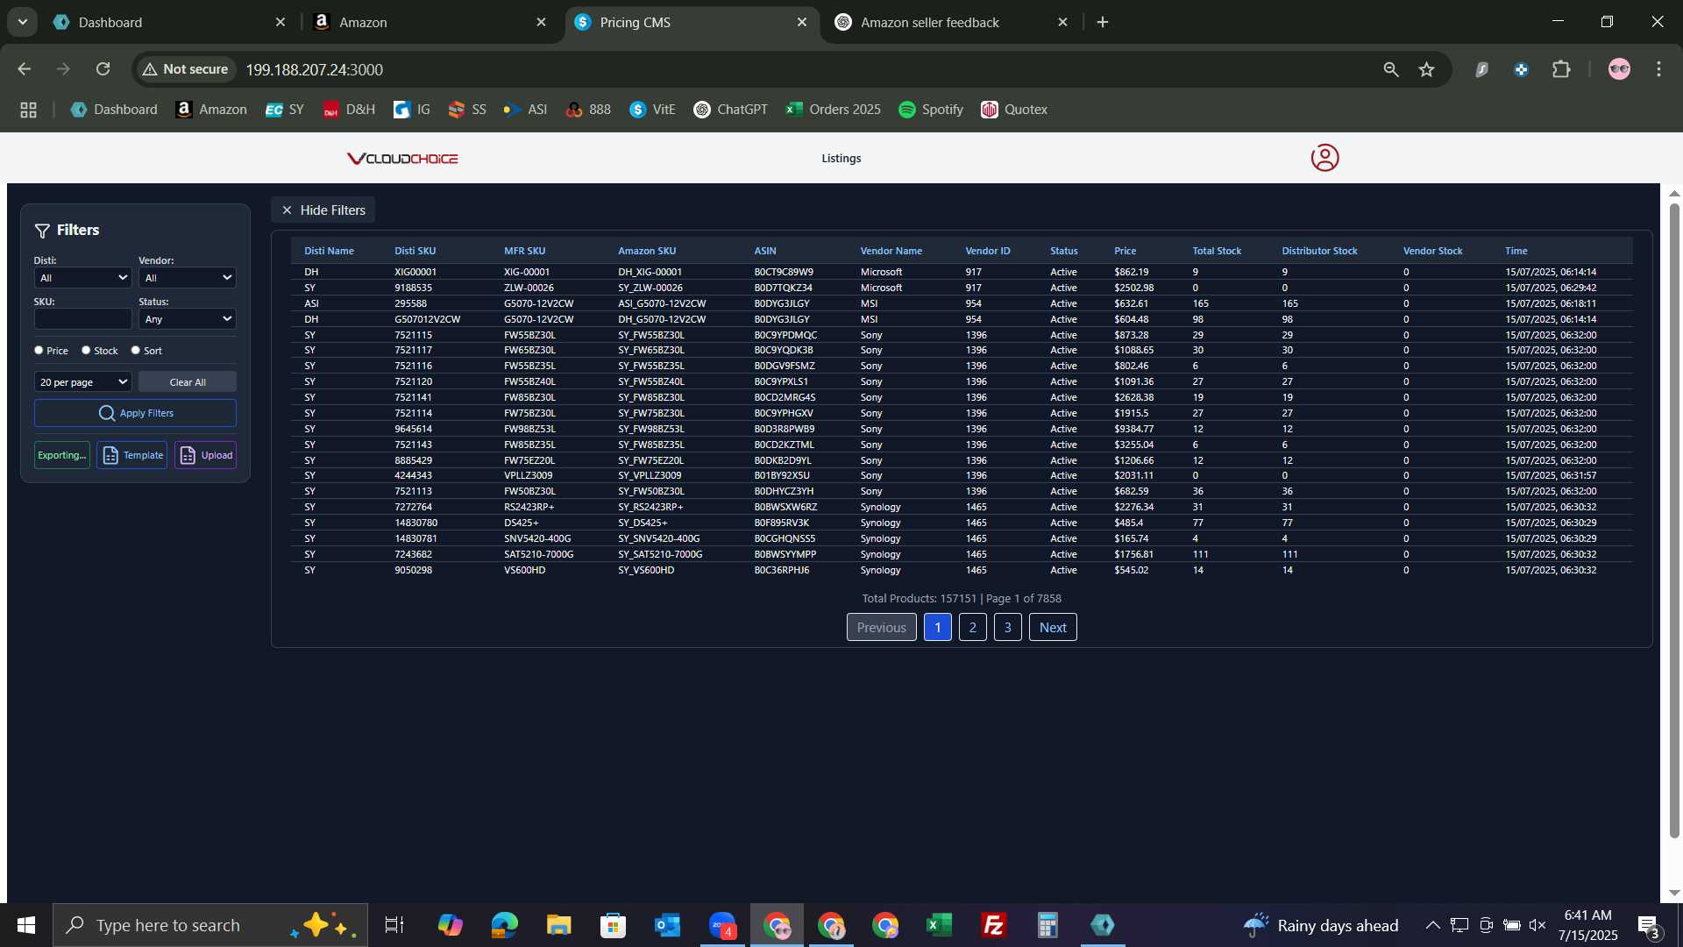The width and height of the screenshot is (1683, 947).
Task: Reload the page
Action: [103, 69]
